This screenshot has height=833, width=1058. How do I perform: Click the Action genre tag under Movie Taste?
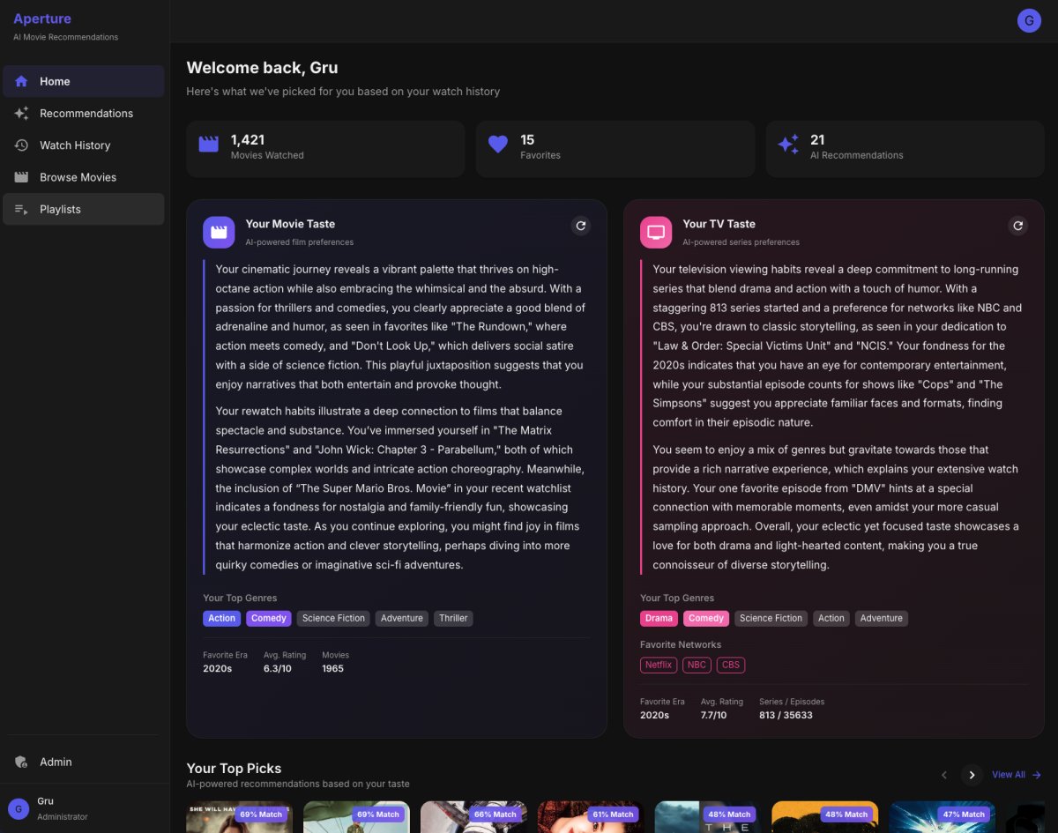[x=221, y=618]
